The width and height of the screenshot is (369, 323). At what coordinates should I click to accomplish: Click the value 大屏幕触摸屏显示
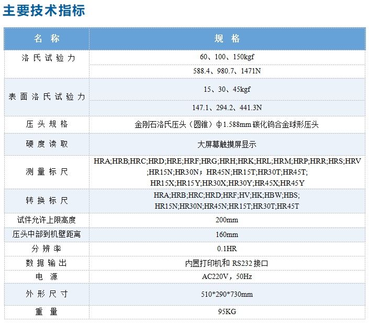(x=227, y=144)
